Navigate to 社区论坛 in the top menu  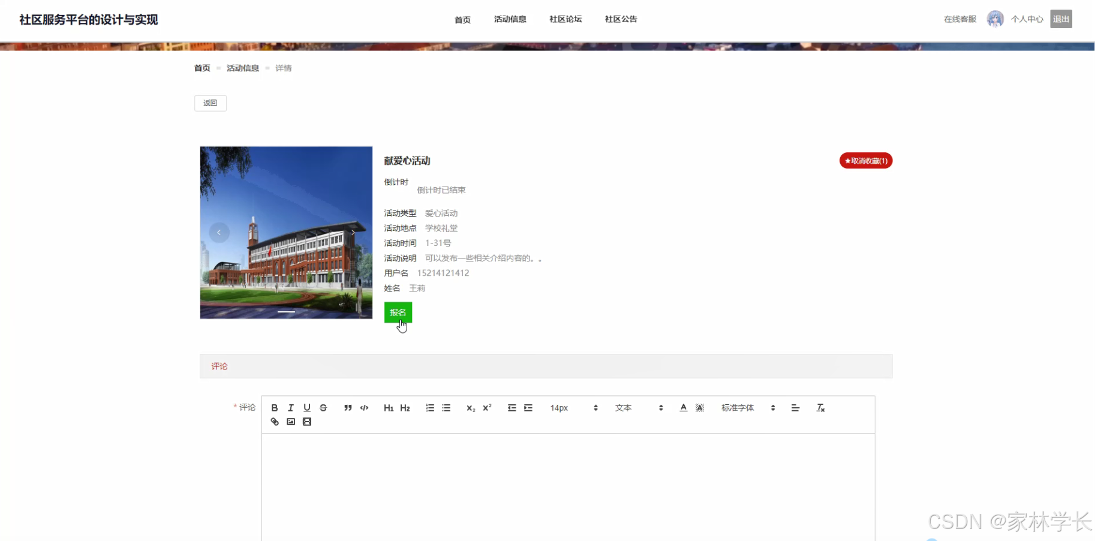(565, 19)
